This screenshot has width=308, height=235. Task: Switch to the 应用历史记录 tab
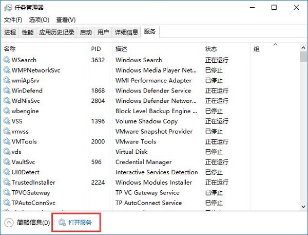56,32
